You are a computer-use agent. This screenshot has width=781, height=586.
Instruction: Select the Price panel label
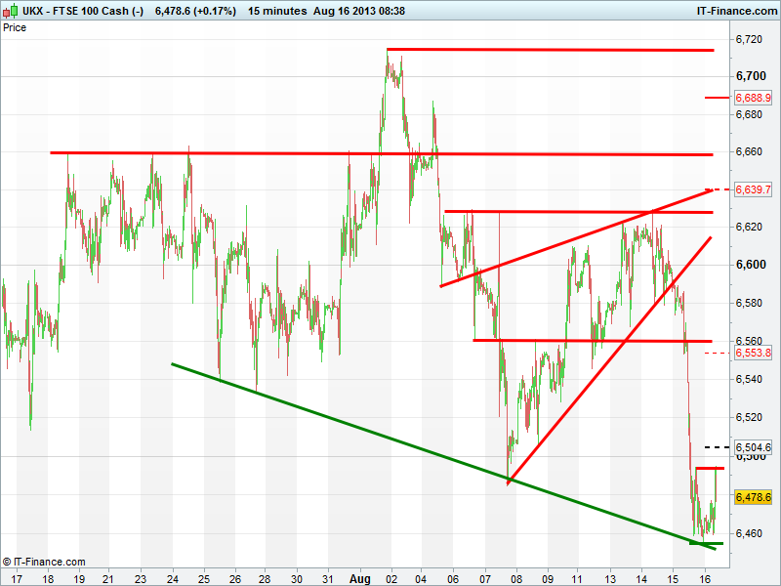(15, 27)
